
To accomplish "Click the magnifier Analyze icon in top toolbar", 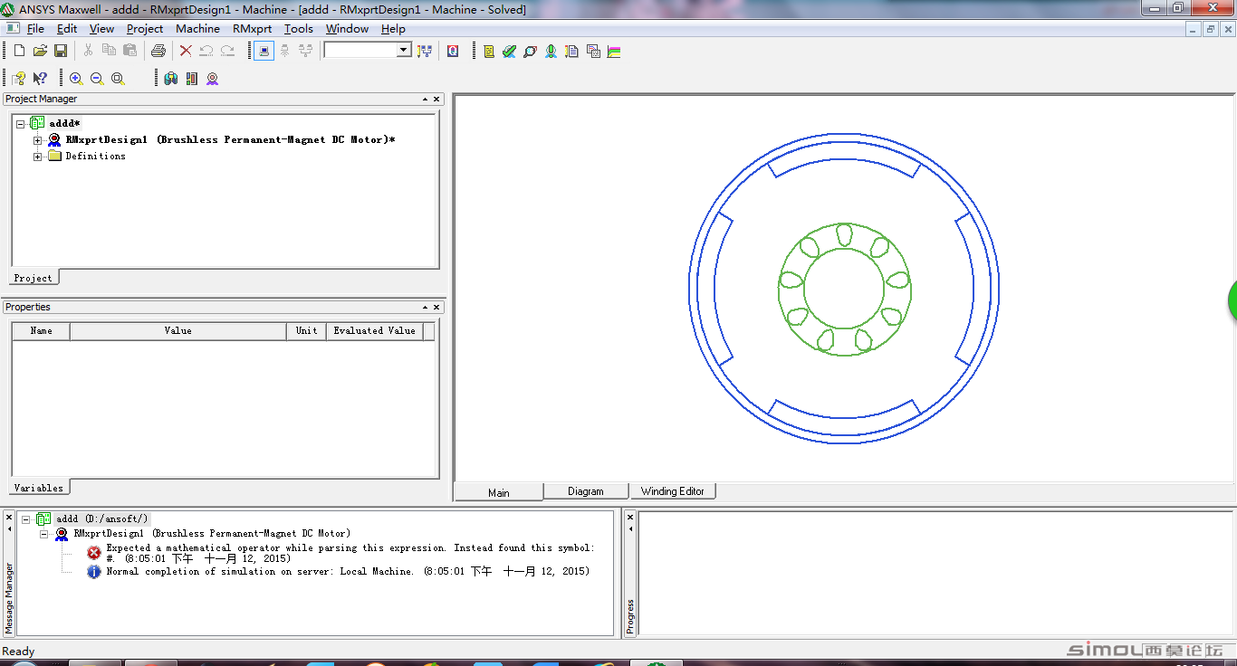I will 530,52.
